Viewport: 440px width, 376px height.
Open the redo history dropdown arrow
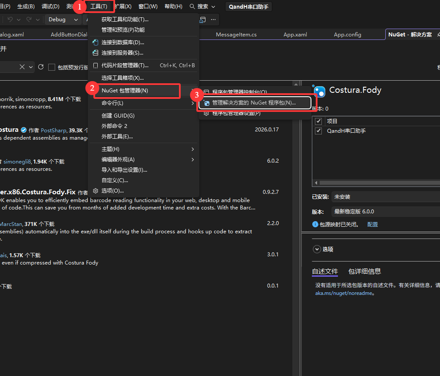click(x=38, y=20)
